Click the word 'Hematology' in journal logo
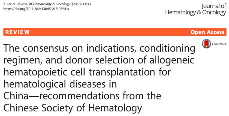This screenshot has height=116, width=229. tap(180, 13)
